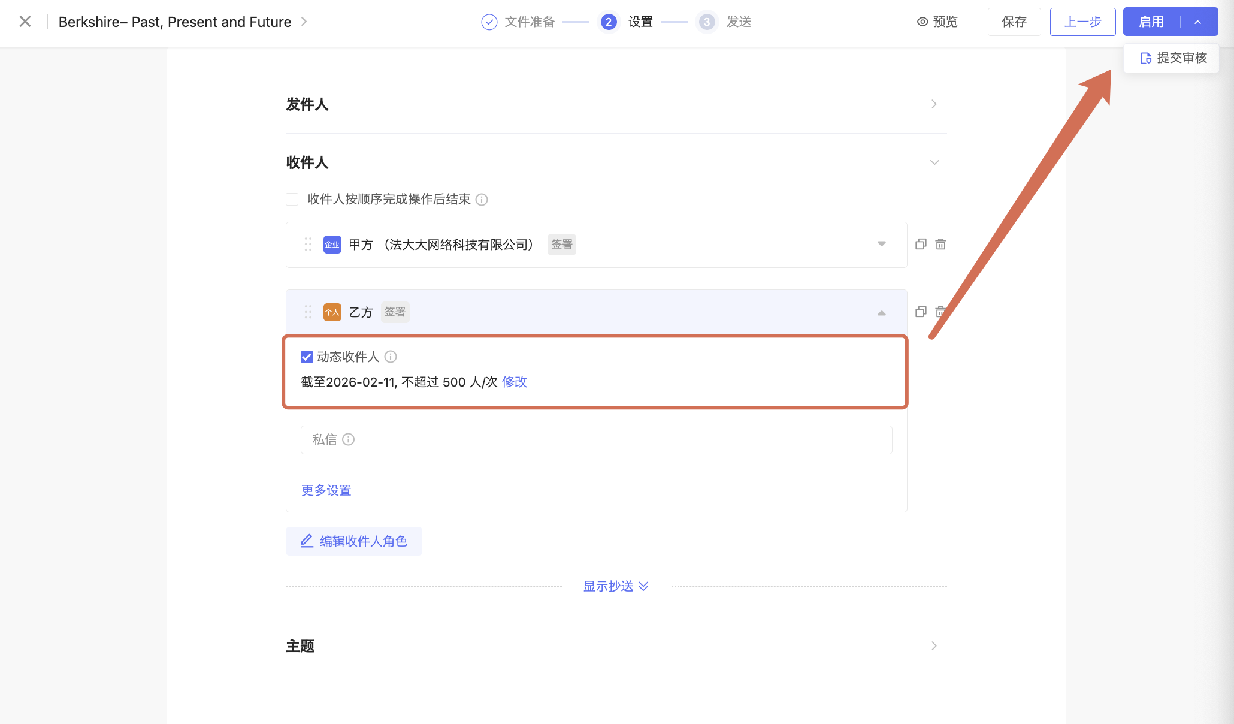Click info icon beside 收件人按顺序完成操作后结束
Image resolution: width=1234 pixels, height=724 pixels.
[482, 200]
